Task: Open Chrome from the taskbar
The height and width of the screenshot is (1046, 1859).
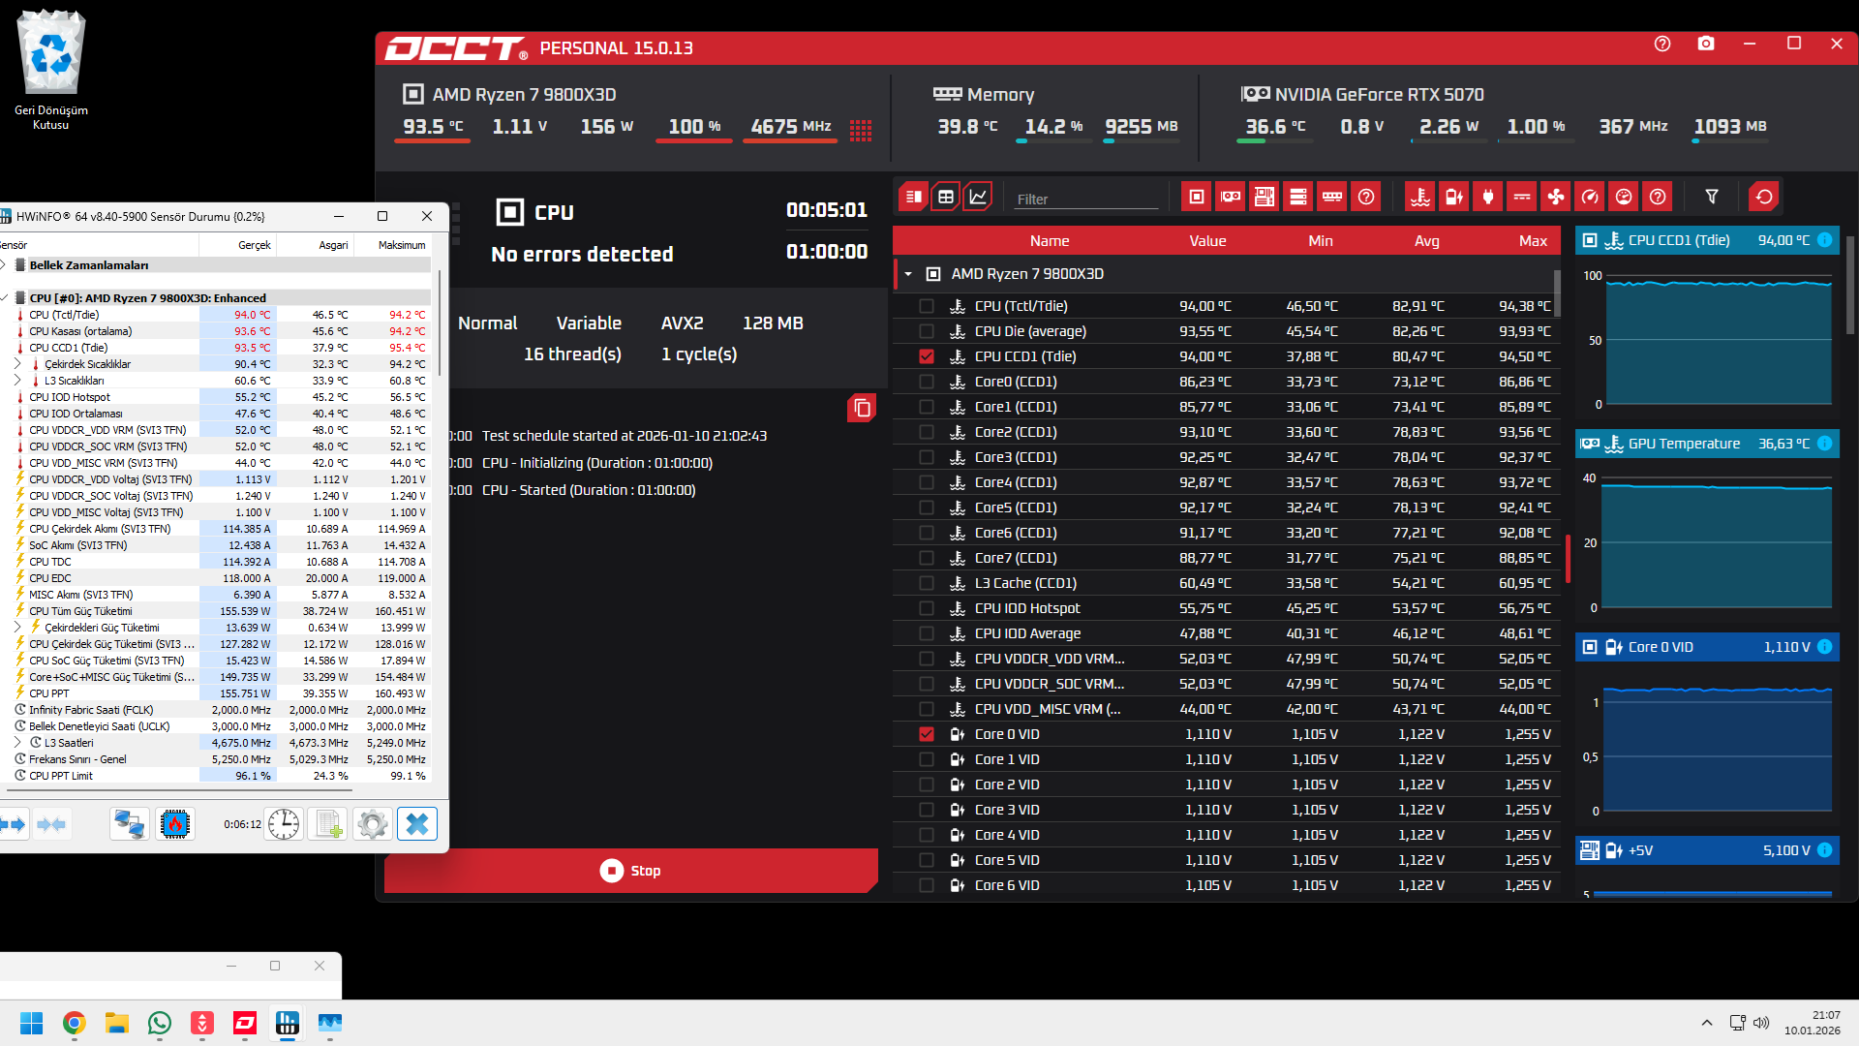Action: point(75,1023)
